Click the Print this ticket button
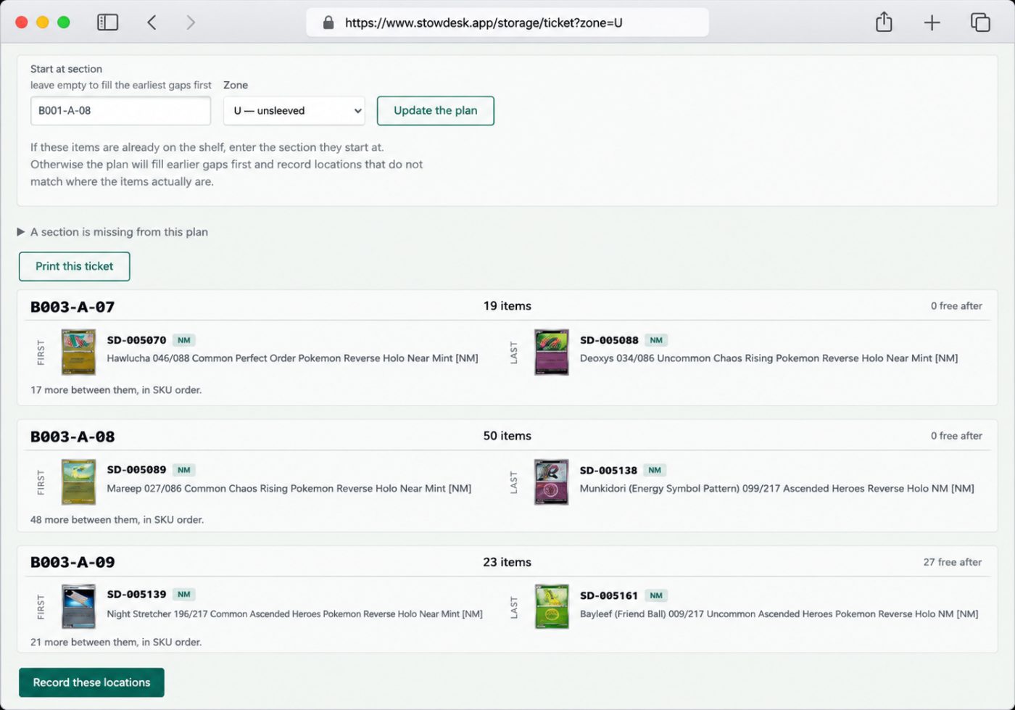 click(x=75, y=266)
